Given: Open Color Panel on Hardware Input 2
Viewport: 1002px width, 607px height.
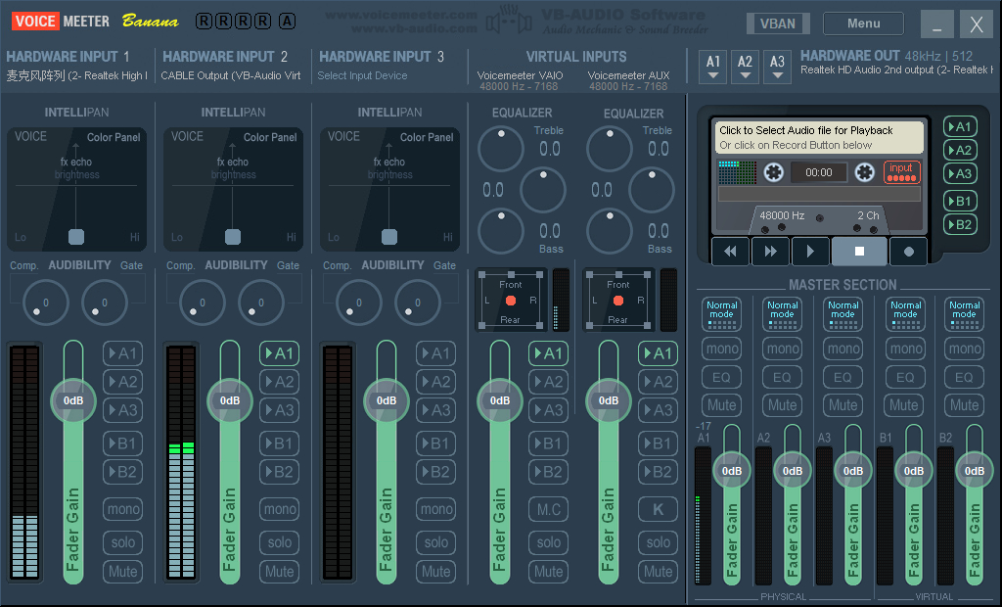Looking at the screenshot, I should pos(270,137).
